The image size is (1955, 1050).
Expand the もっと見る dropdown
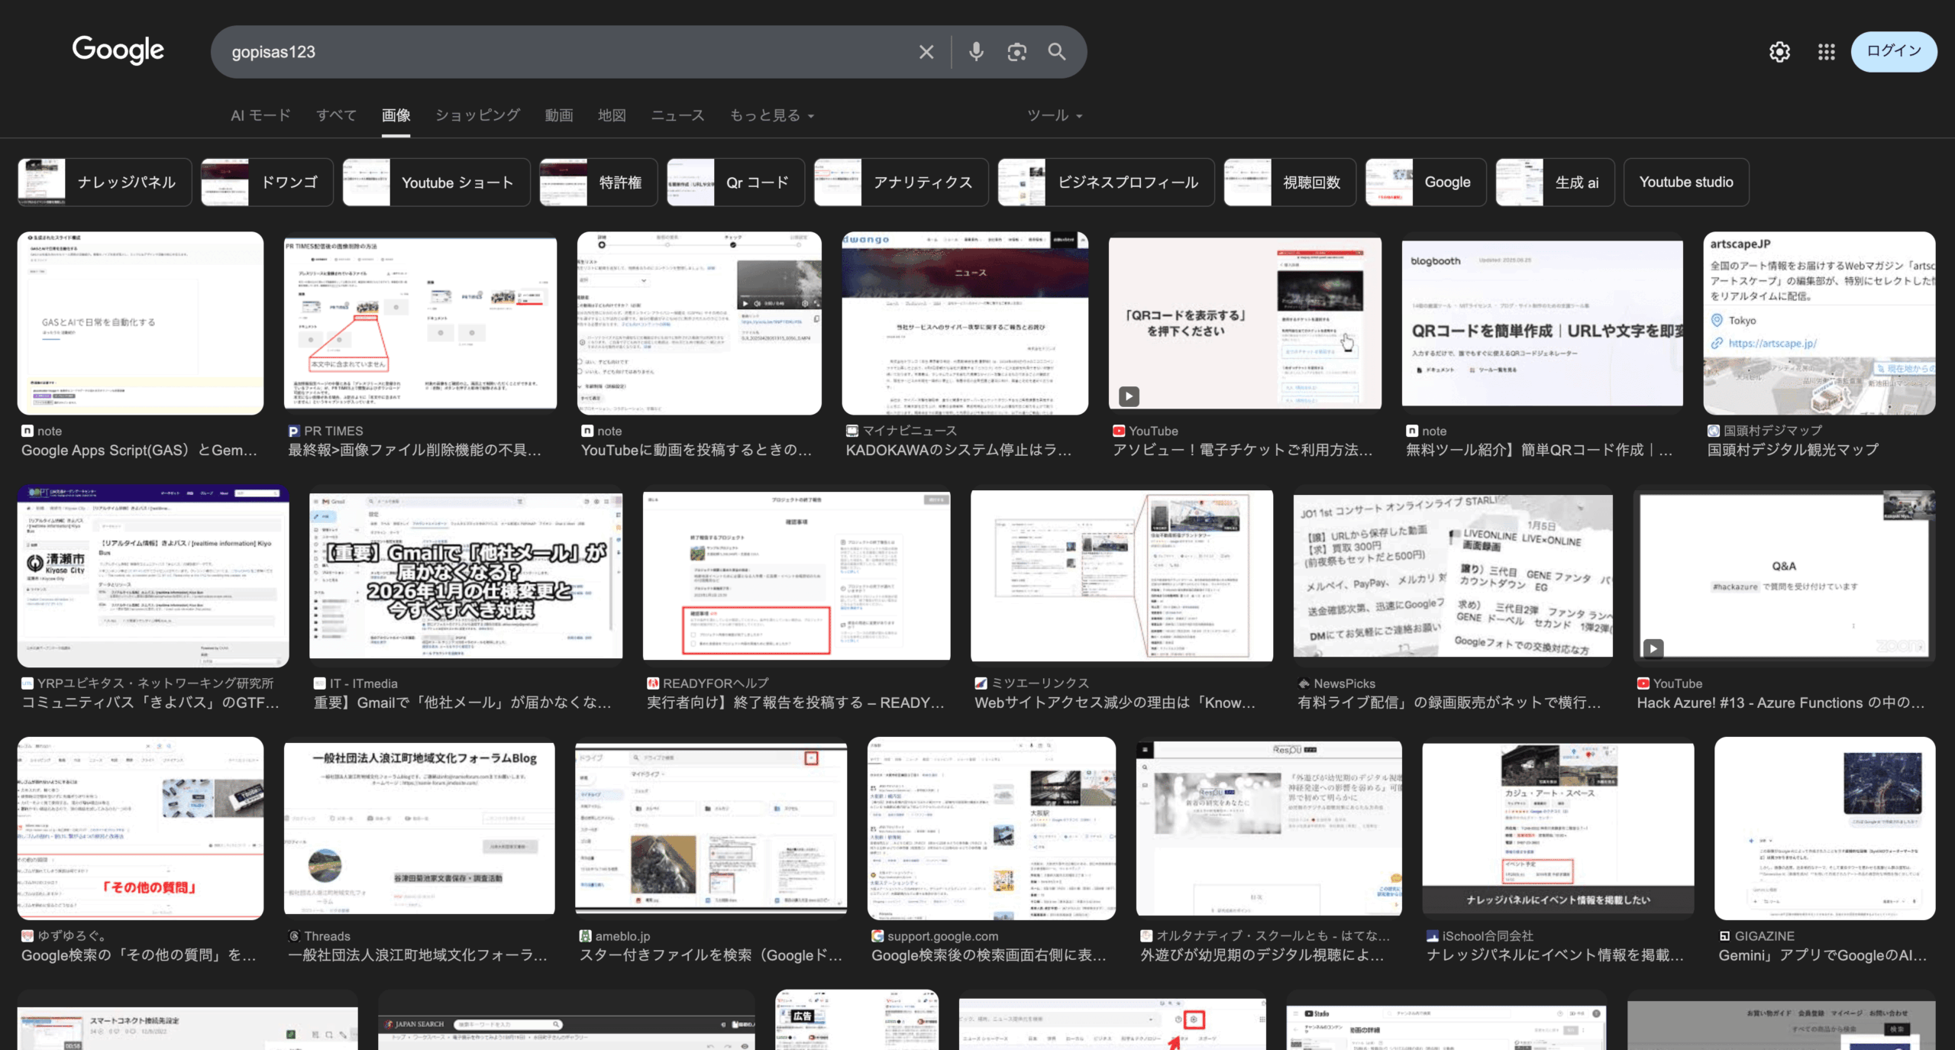771,115
